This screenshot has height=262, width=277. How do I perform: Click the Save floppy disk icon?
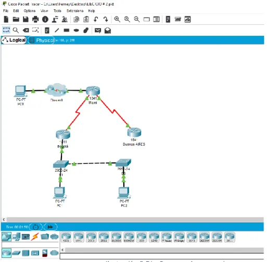26,19
